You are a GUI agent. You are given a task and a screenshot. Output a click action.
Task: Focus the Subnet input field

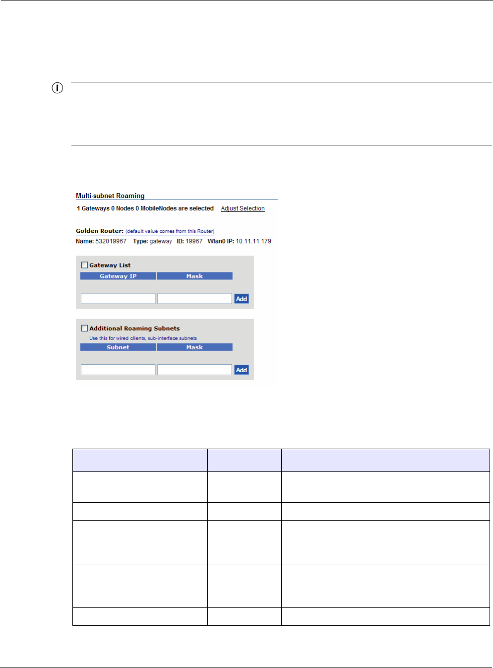118,370
